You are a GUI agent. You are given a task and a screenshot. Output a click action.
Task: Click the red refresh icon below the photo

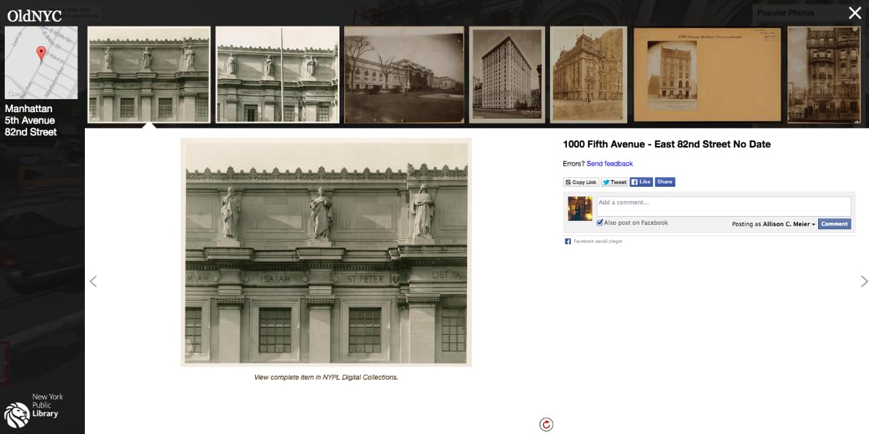547,423
